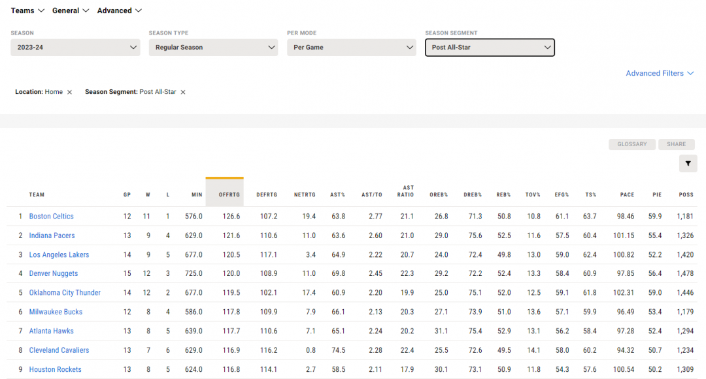
Task: Sort table by REB% column
Action: coord(504,195)
